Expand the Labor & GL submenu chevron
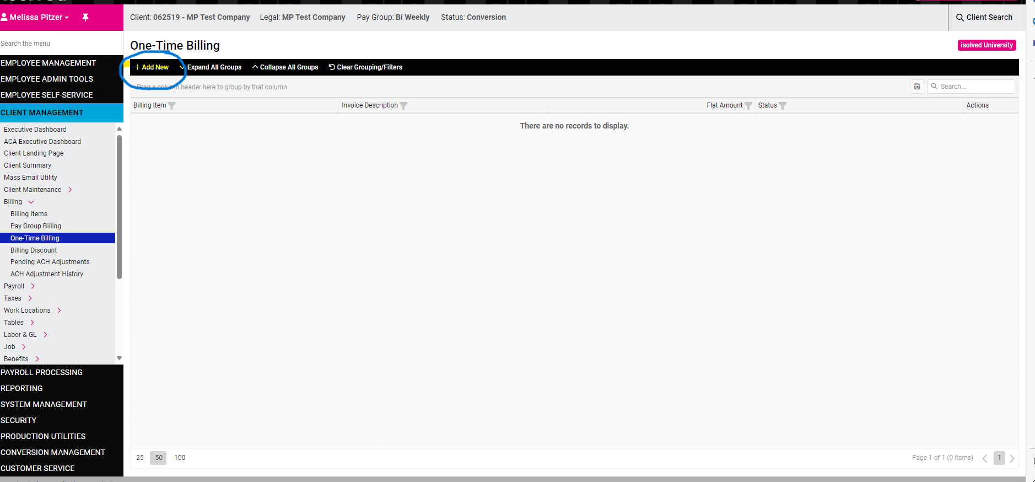Viewport: 1035px width, 482px height. coord(46,335)
